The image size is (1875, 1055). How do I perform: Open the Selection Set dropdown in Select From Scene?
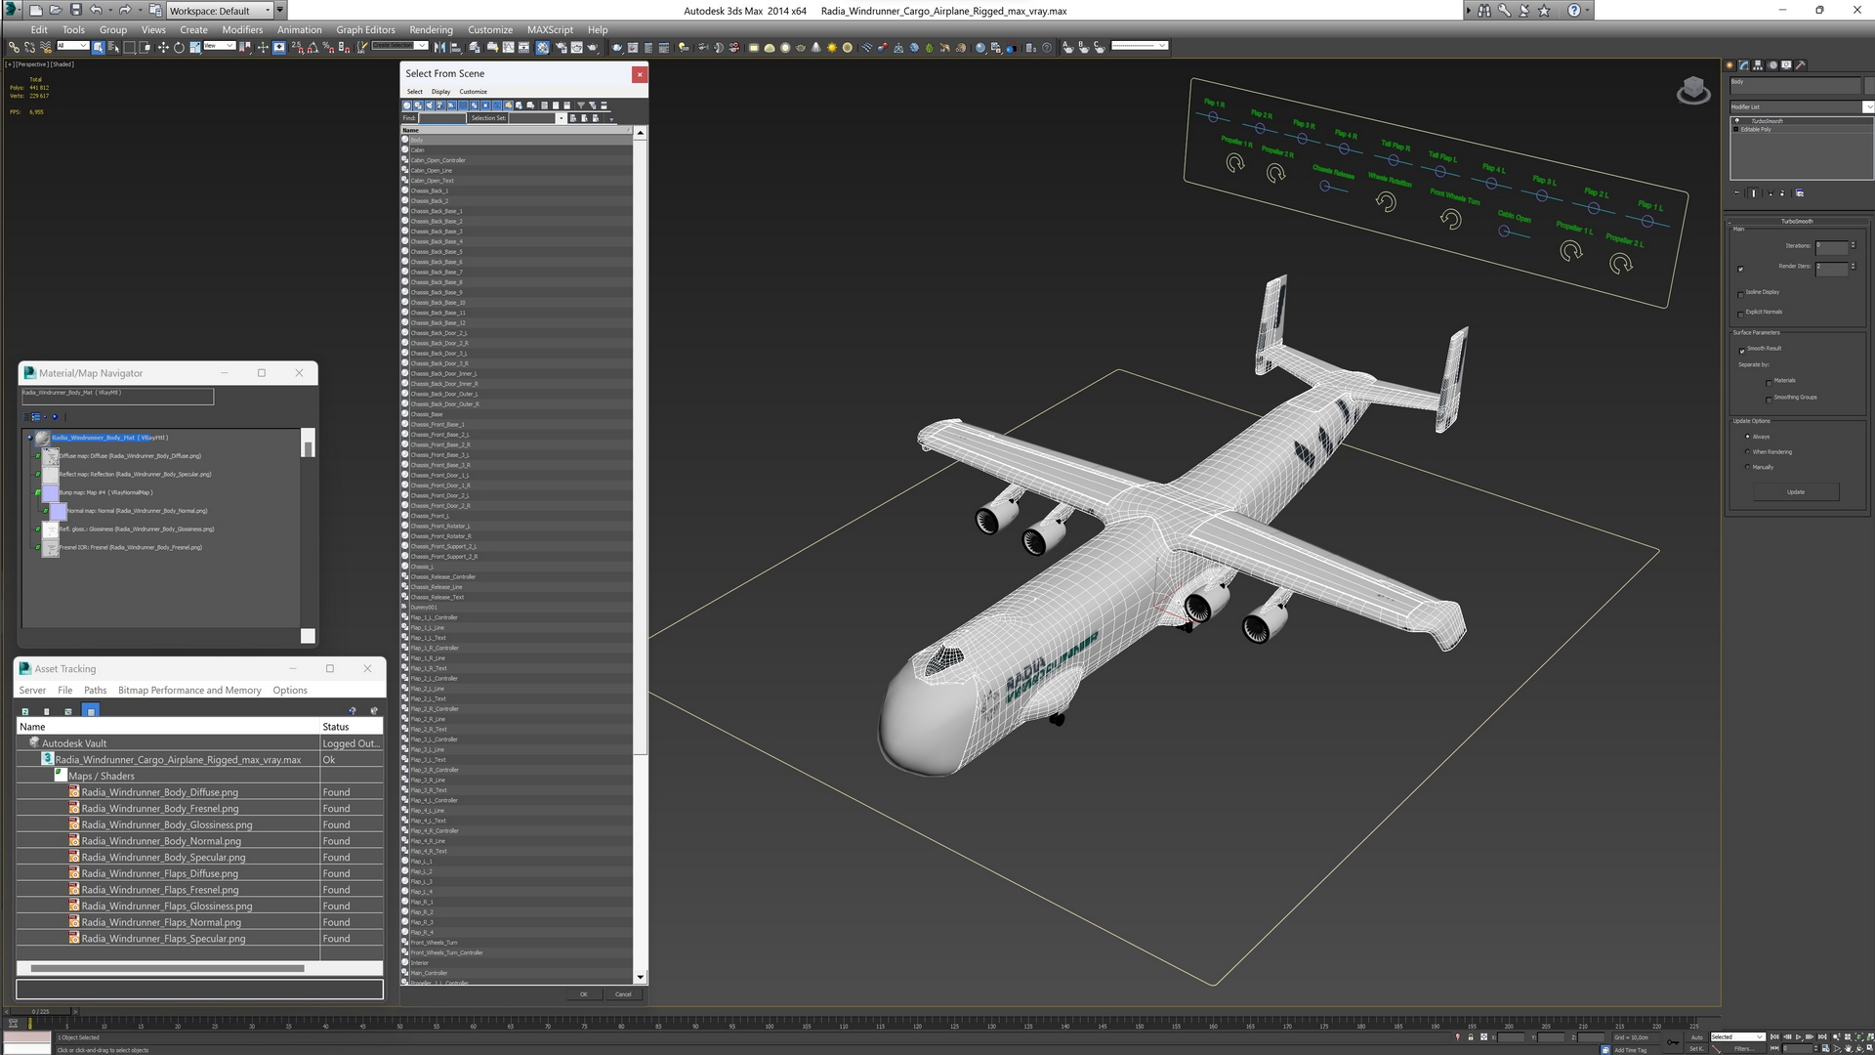point(561,118)
